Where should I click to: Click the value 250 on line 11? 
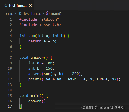75,74
